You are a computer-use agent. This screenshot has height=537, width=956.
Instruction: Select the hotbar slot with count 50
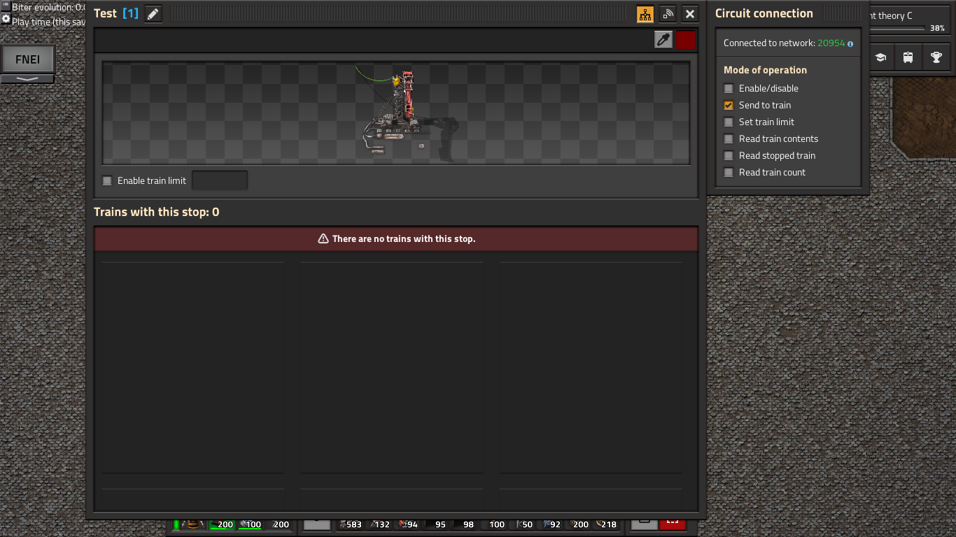[x=520, y=523]
